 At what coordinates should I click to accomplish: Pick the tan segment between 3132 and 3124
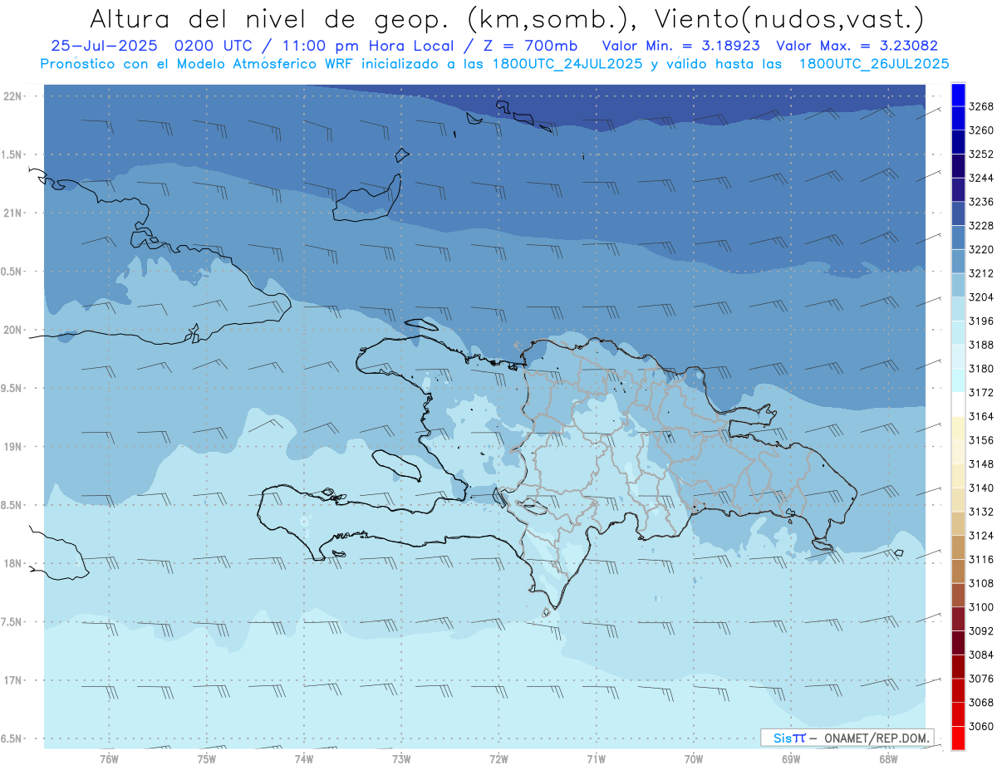tap(958, 523)
